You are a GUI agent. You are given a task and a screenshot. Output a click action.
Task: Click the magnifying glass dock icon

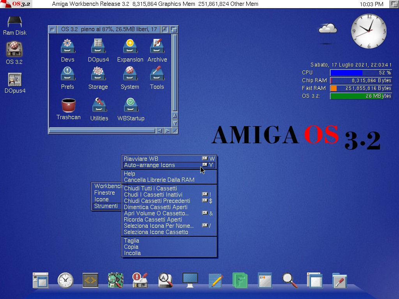tap(289, 280)
